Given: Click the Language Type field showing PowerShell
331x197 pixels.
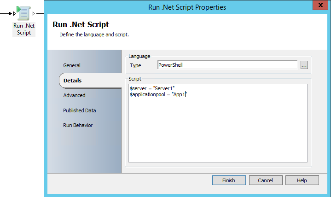Looking at the screenshot, I should [x=227, y=65].
